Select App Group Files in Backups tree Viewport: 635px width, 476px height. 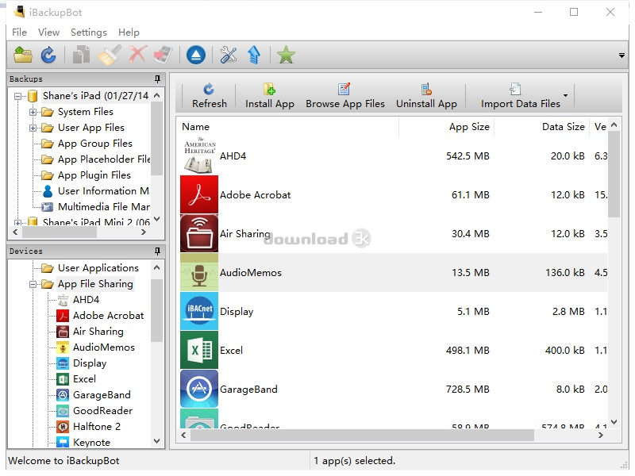coord(94,144)
